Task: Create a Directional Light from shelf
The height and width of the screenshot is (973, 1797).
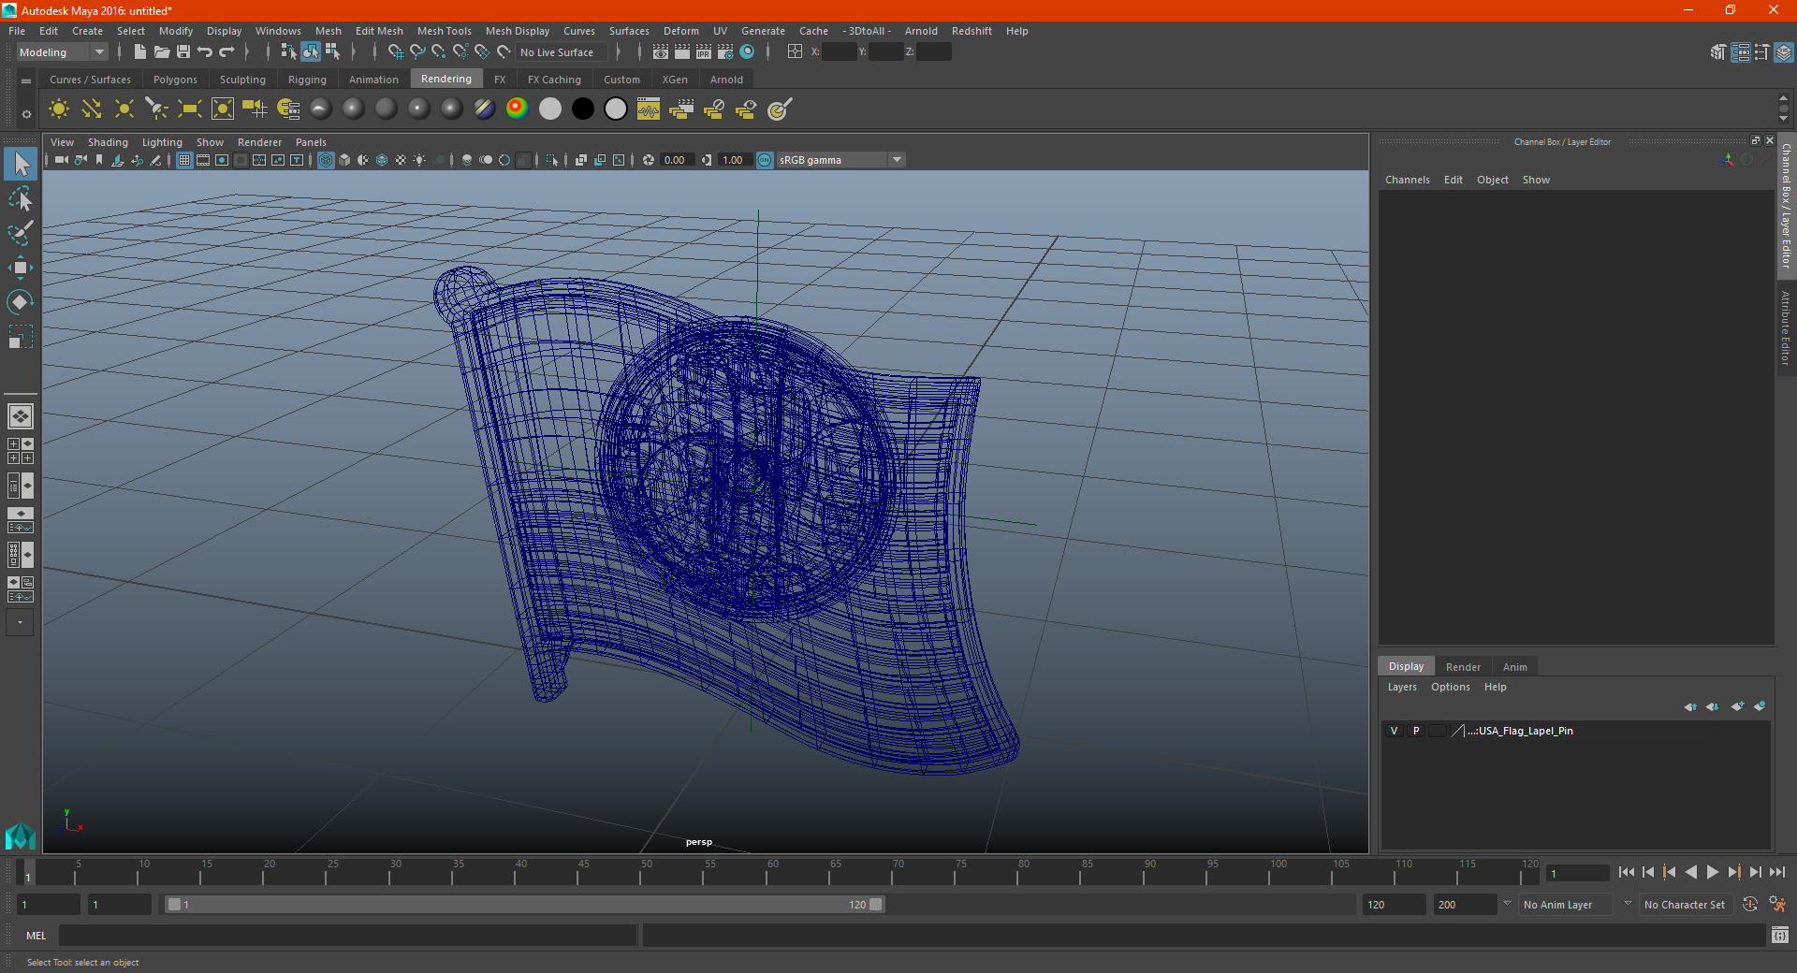Action: click(x=92, y=109)
